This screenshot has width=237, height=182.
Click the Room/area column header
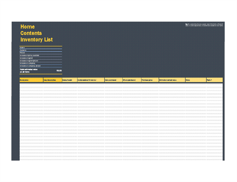[x=31, y=80]
